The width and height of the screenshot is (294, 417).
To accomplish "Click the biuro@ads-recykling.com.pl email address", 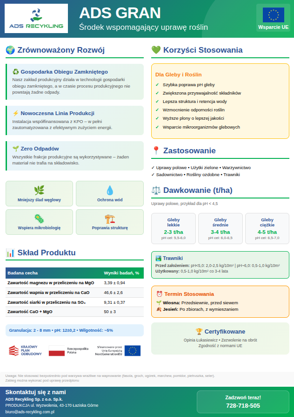I will [x=30, y=412].
